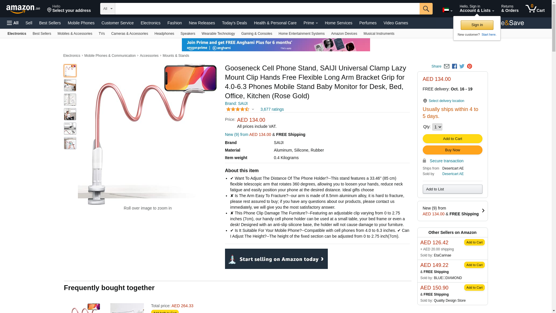The height and width of the screenshot is (313, 556).
Task: Open the country flag language selector
Action: (447, 10)
